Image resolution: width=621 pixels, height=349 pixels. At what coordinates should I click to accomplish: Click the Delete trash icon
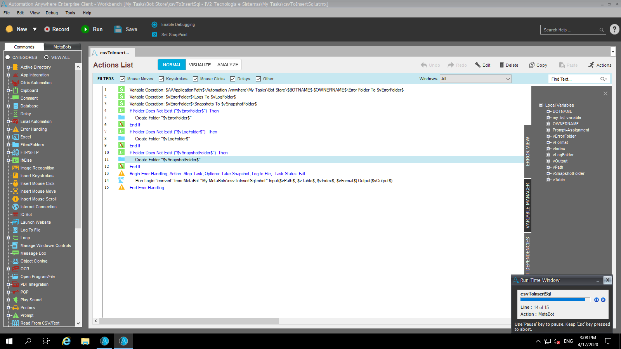501,65
